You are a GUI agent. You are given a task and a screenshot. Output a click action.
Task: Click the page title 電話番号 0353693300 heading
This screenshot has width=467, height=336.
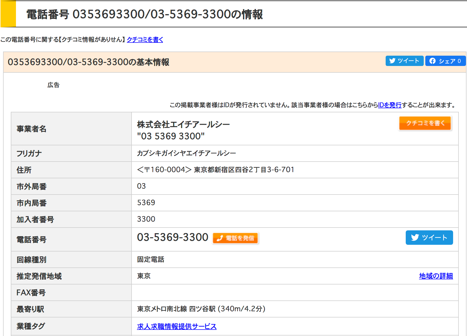coord(144,14)
